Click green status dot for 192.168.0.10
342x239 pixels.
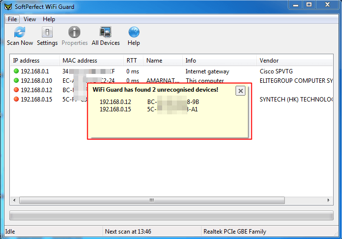tap(16, 80)
